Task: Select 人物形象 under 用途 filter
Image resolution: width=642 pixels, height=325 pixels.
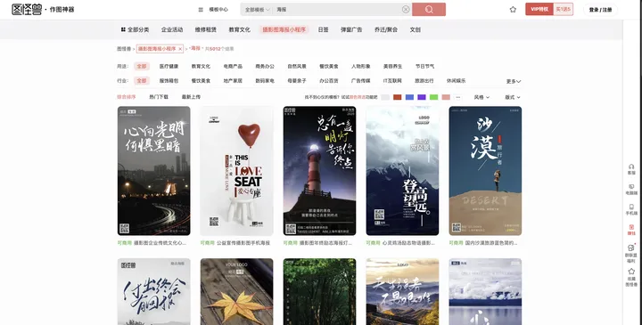Action: click(361, 66)
